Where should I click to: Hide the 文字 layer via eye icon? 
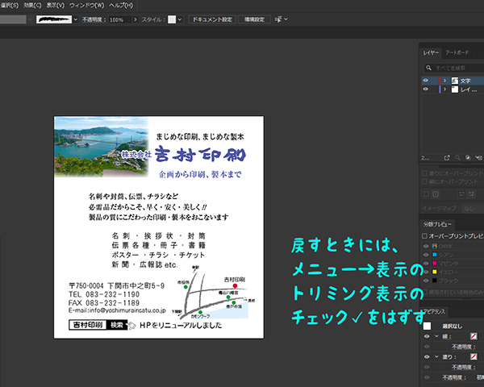coord(426,81)
